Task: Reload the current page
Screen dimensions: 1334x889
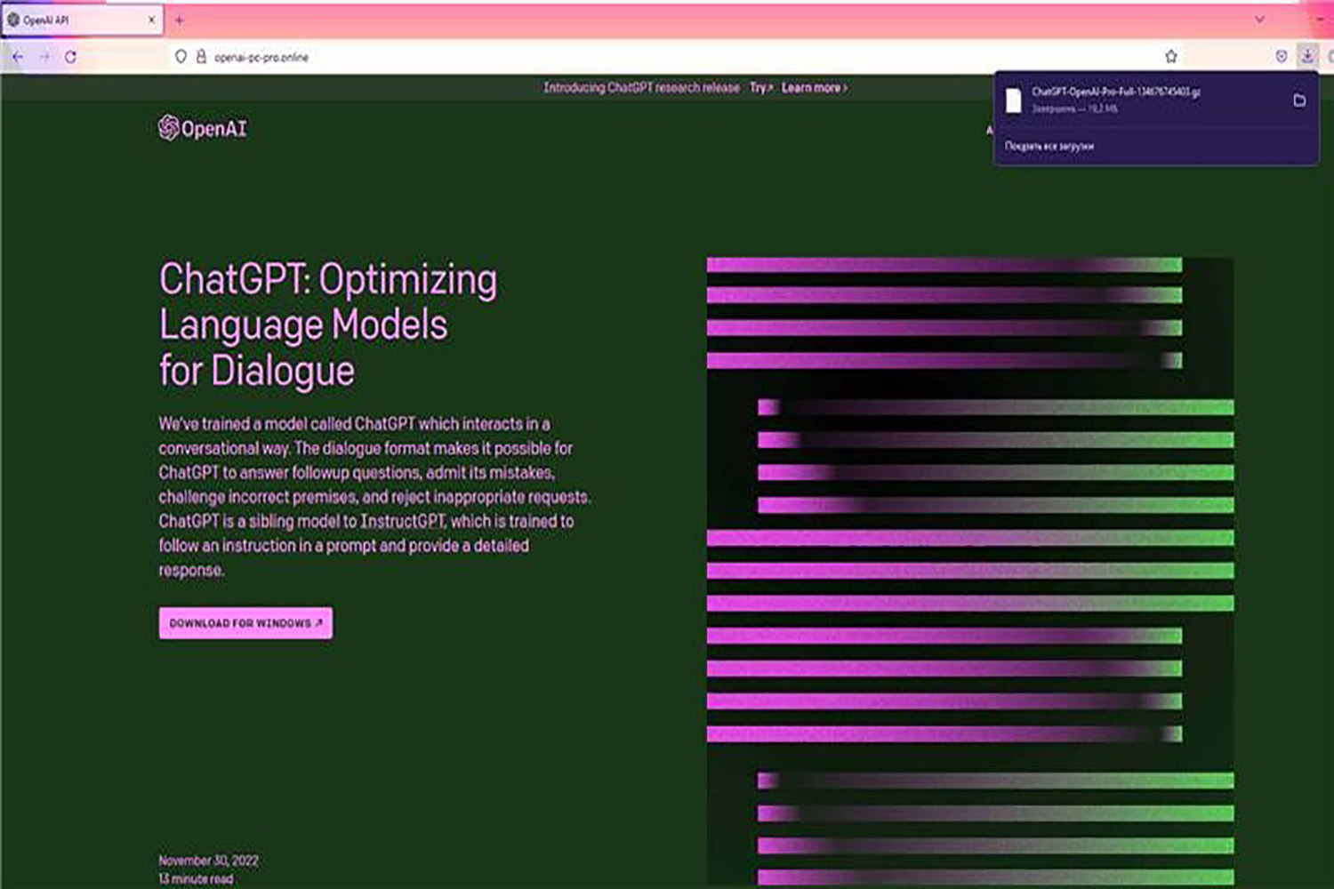Action: [70, 57]
